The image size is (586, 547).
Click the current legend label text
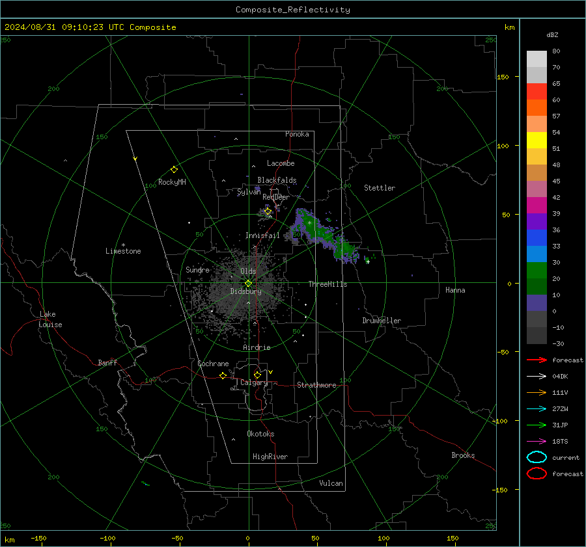click(x=566, y=457)
